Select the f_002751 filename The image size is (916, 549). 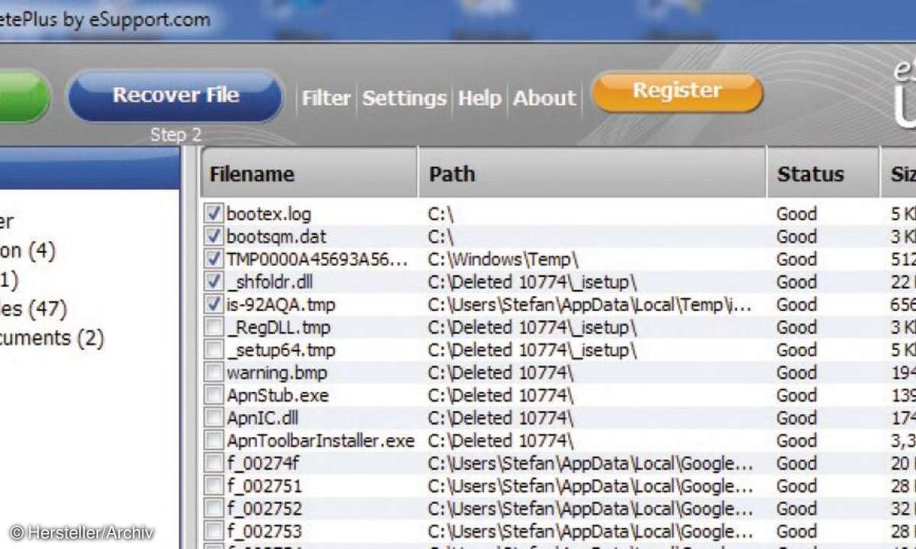(263, 486)
